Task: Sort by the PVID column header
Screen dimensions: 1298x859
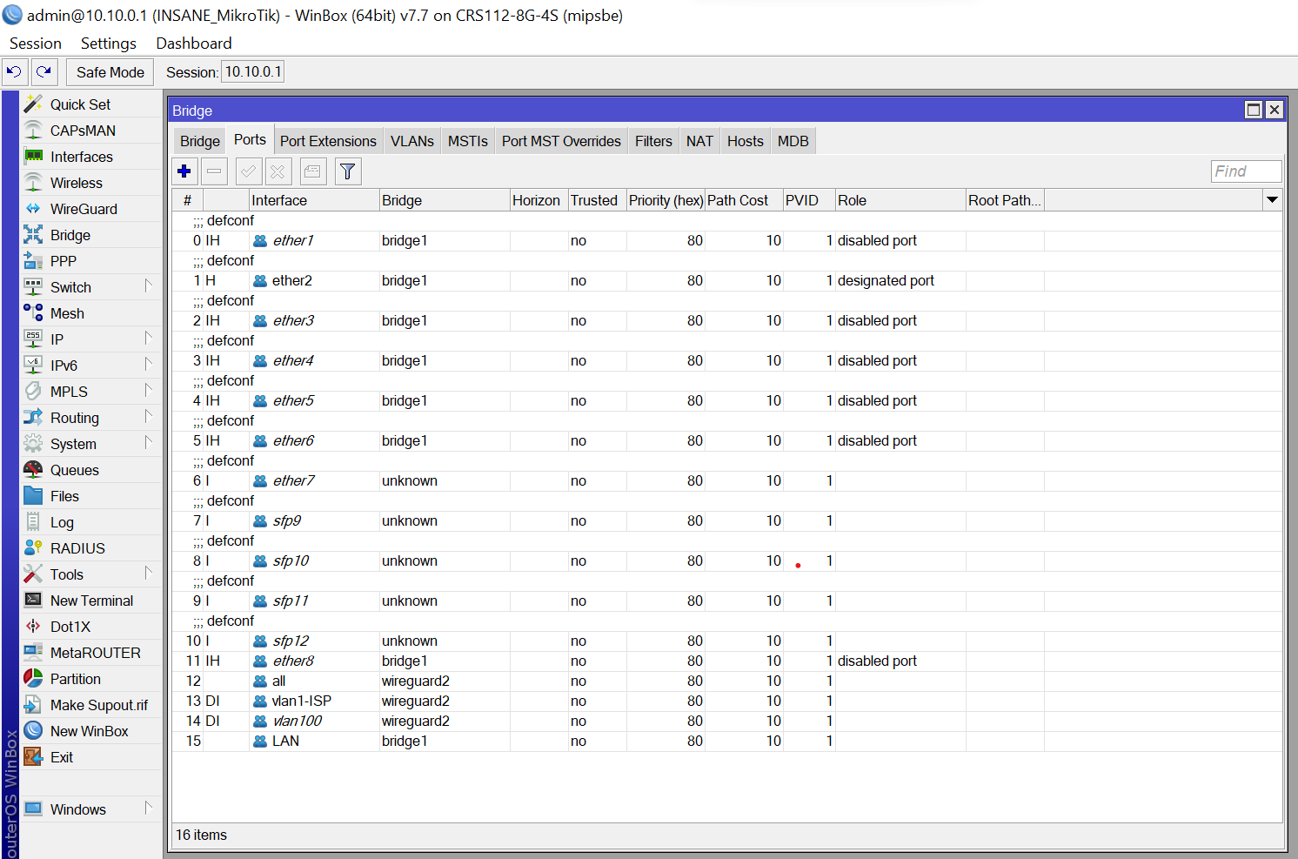Action: click(x=809, y=200)
